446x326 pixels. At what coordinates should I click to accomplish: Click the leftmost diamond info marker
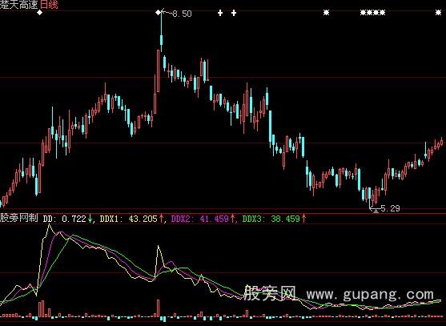(39, 13)
